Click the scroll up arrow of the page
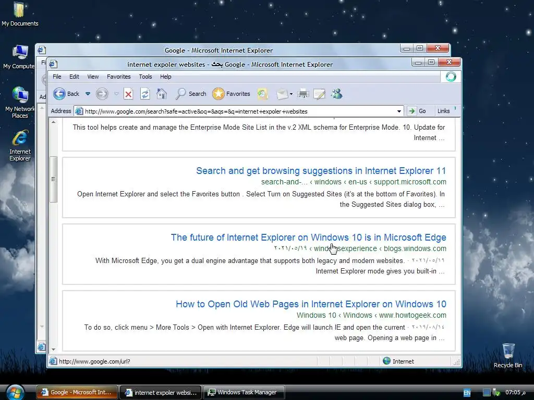Viewport: 534px width, 400px height. 54,122
